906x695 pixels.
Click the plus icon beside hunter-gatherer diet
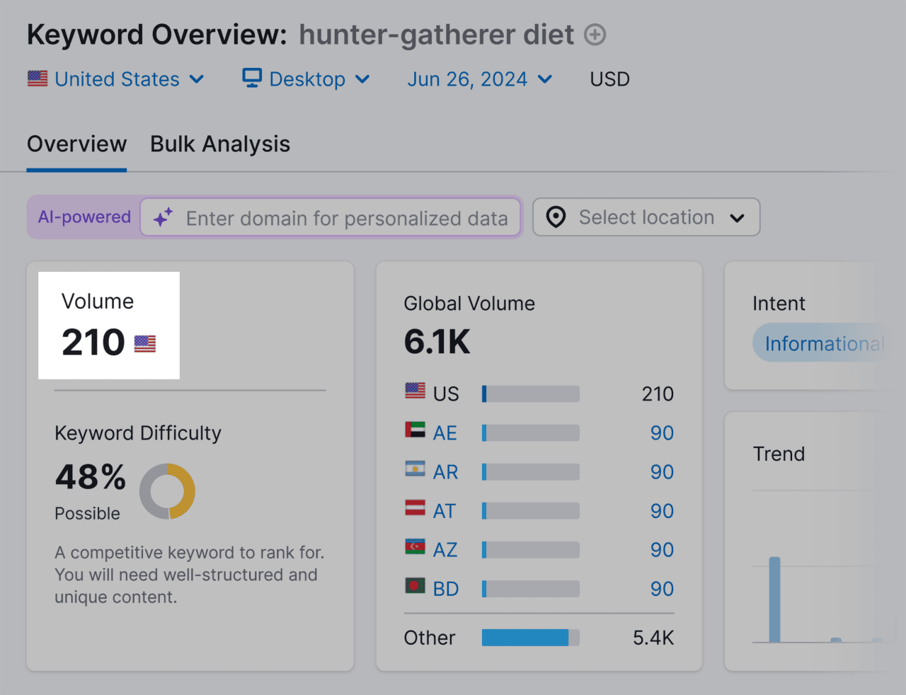click(x=595, y=35)
